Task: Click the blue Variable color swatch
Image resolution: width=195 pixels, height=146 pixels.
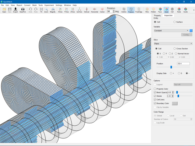Action: 191,30
